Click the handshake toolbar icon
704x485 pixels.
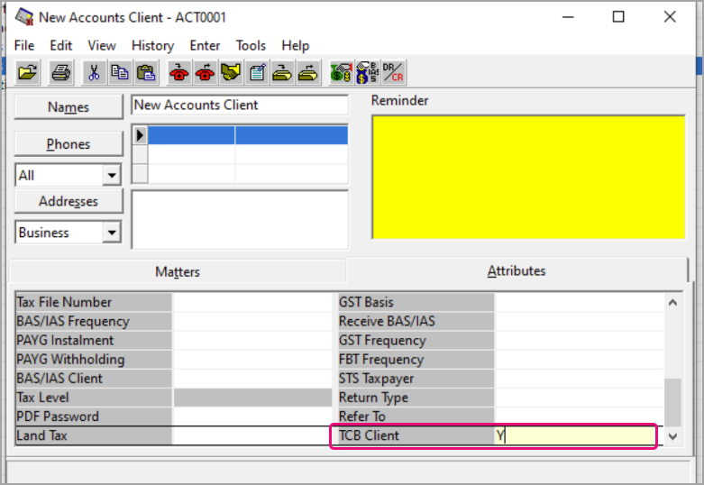(231, 72)
